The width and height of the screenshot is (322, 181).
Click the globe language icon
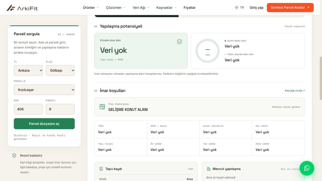(x=237, y=8)
